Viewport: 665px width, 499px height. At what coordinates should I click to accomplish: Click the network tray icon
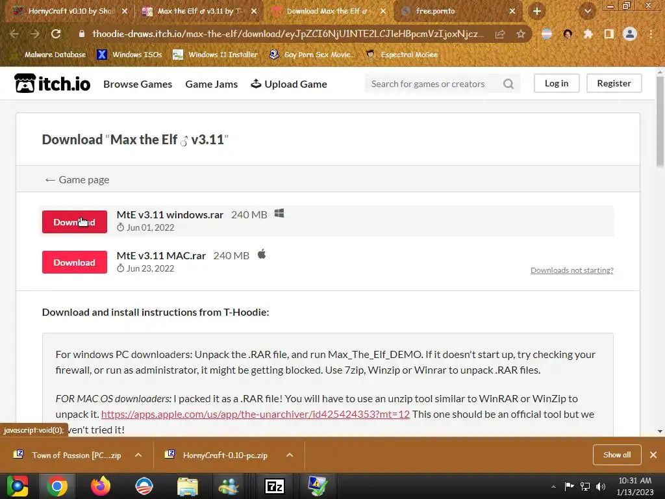tap(585, 486)
